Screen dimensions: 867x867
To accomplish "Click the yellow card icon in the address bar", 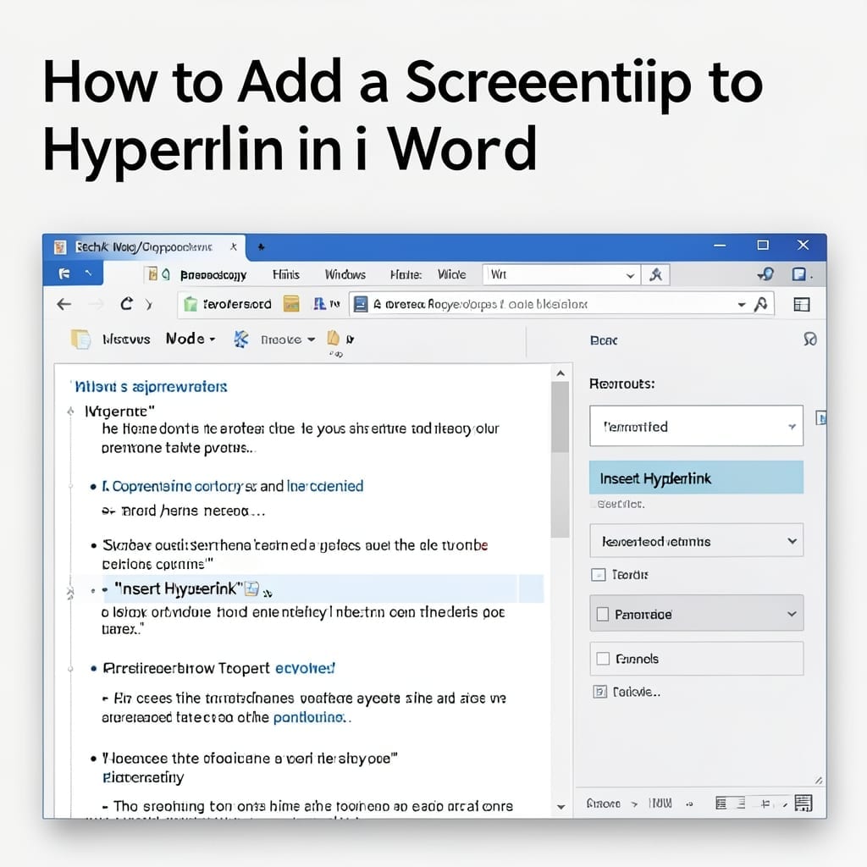I will tap(291, 304).
